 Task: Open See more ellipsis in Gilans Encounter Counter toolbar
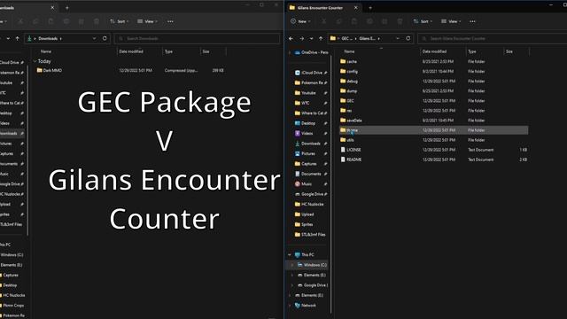pos(472,21)
